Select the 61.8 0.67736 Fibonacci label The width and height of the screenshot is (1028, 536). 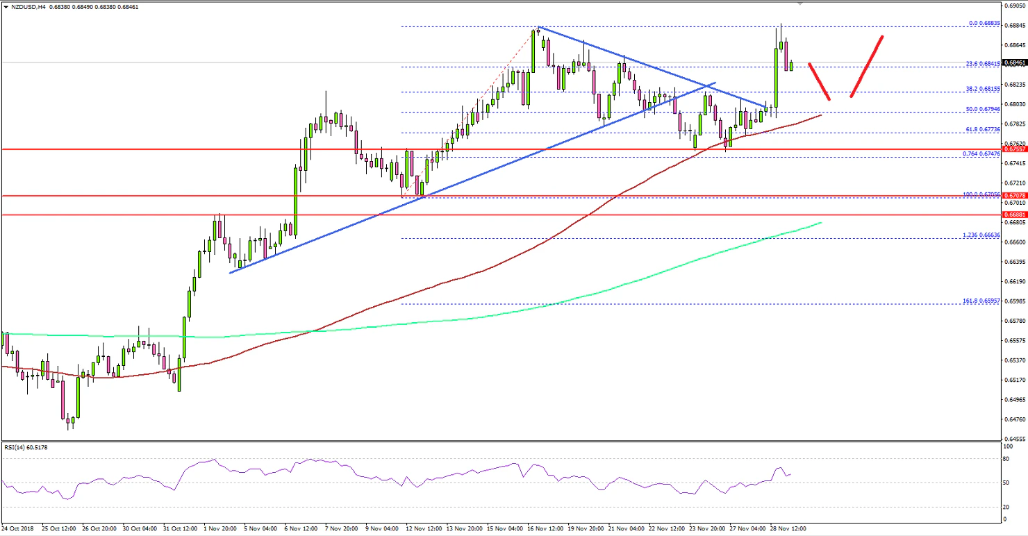[983, 129]
